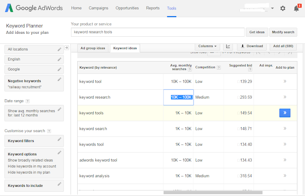Add 'keyword analysis' to plan
The image size is (305, 196).
[x=285, y=176]
